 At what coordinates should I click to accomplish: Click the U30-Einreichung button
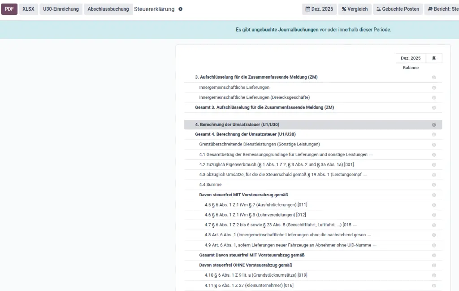[x=61, y=9]
